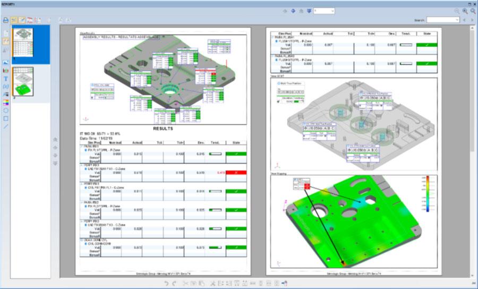Collapse the PARA FLUSH1 group on page two
Viewport: 478px width, 289px height.
(x=272, y=37)
